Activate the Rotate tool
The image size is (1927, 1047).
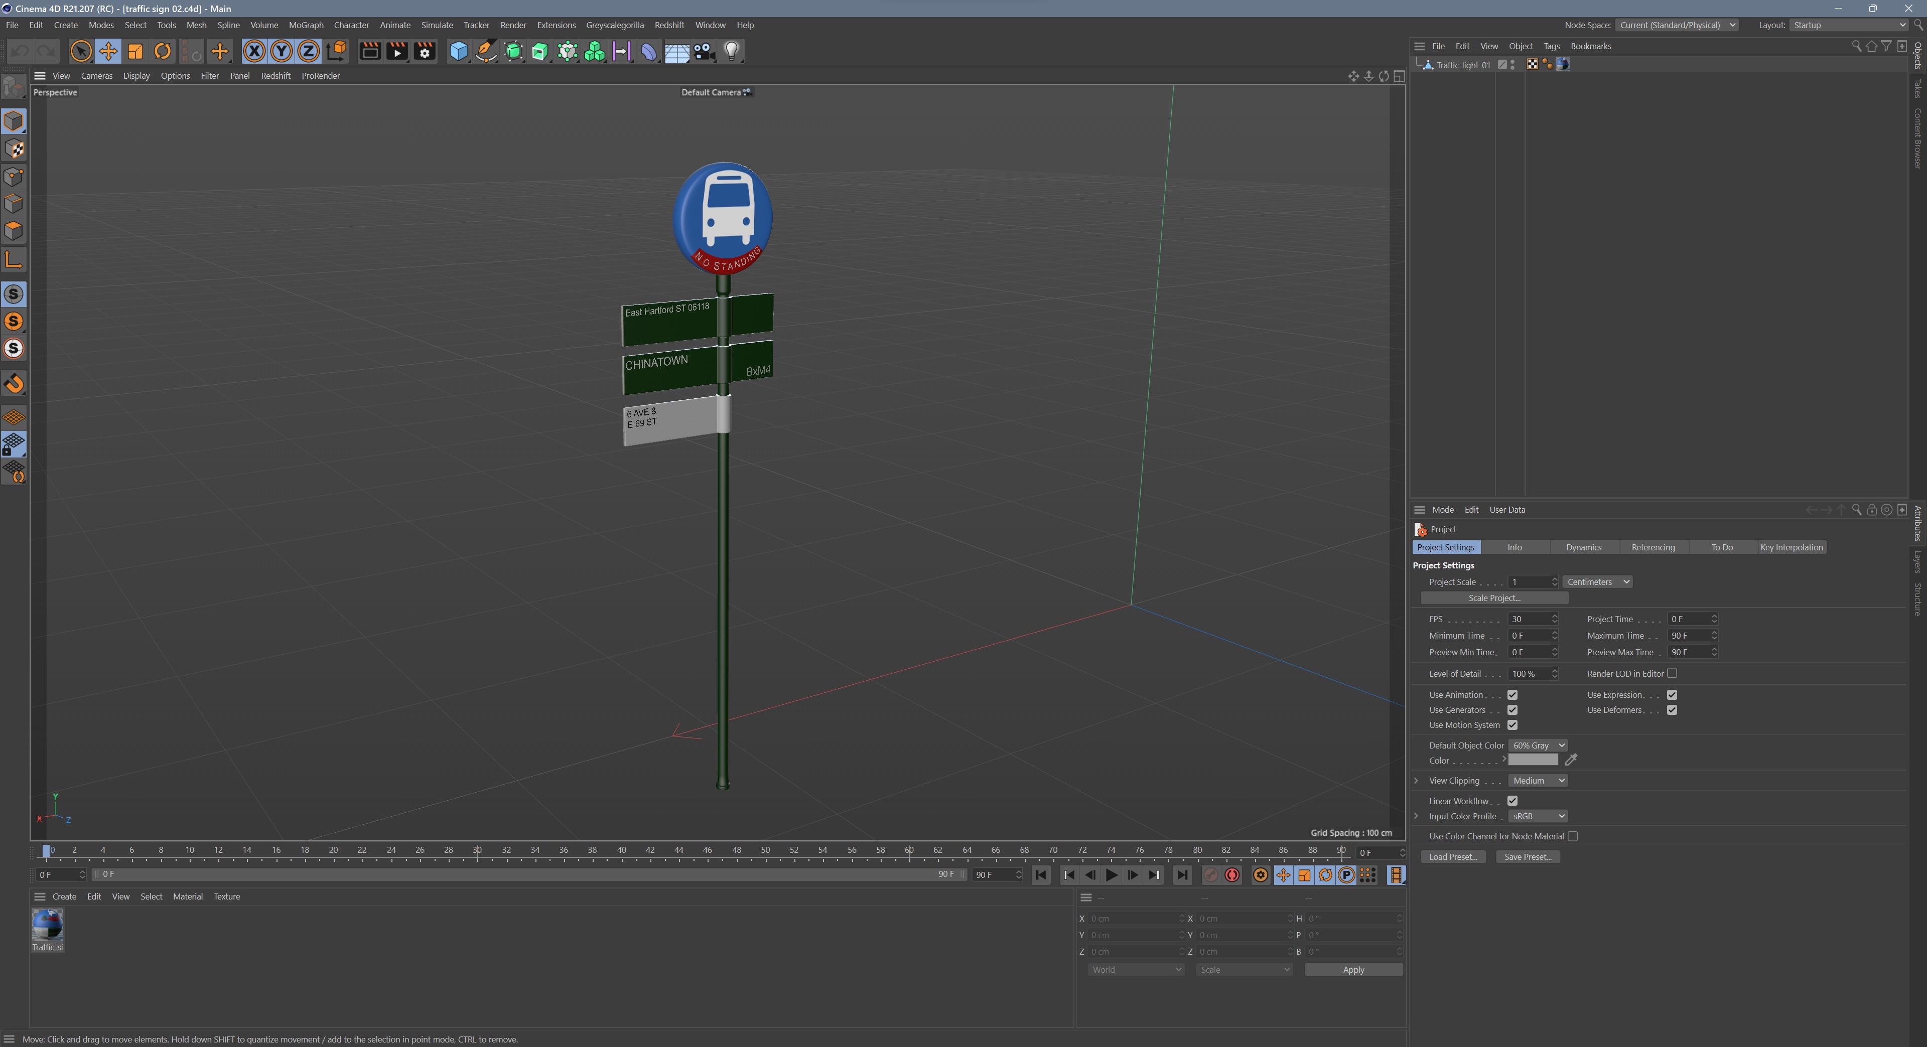click(162, 51)
